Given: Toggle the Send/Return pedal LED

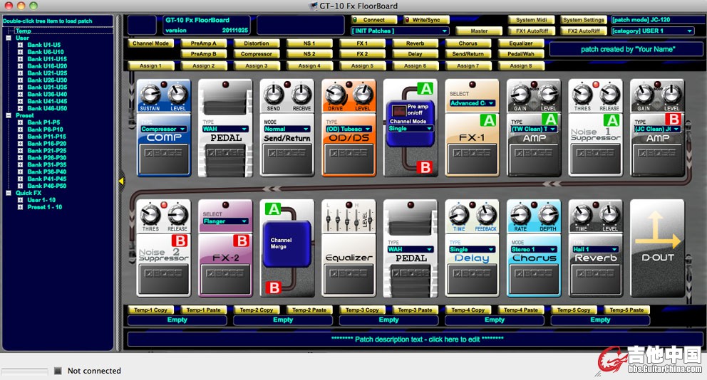Looking at the screenshot, I should (287, 84).
